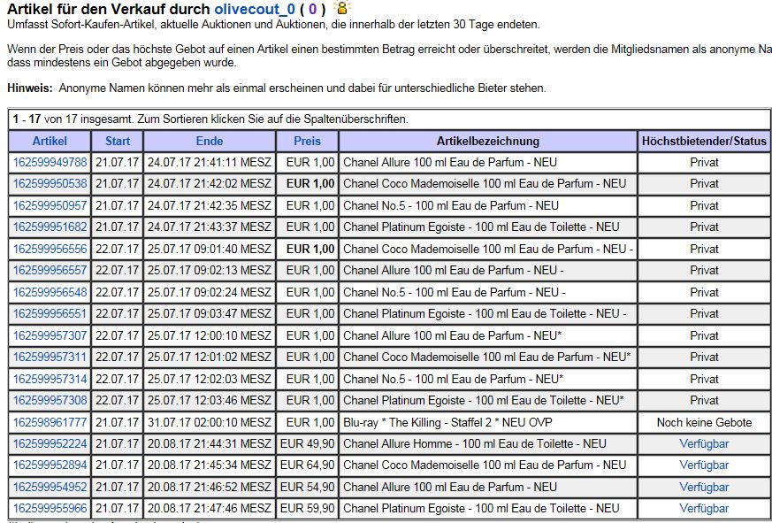Open item number 162599956548
Image resolution: width=772 pixels, height=523 pixels.
tap(50, 292)
